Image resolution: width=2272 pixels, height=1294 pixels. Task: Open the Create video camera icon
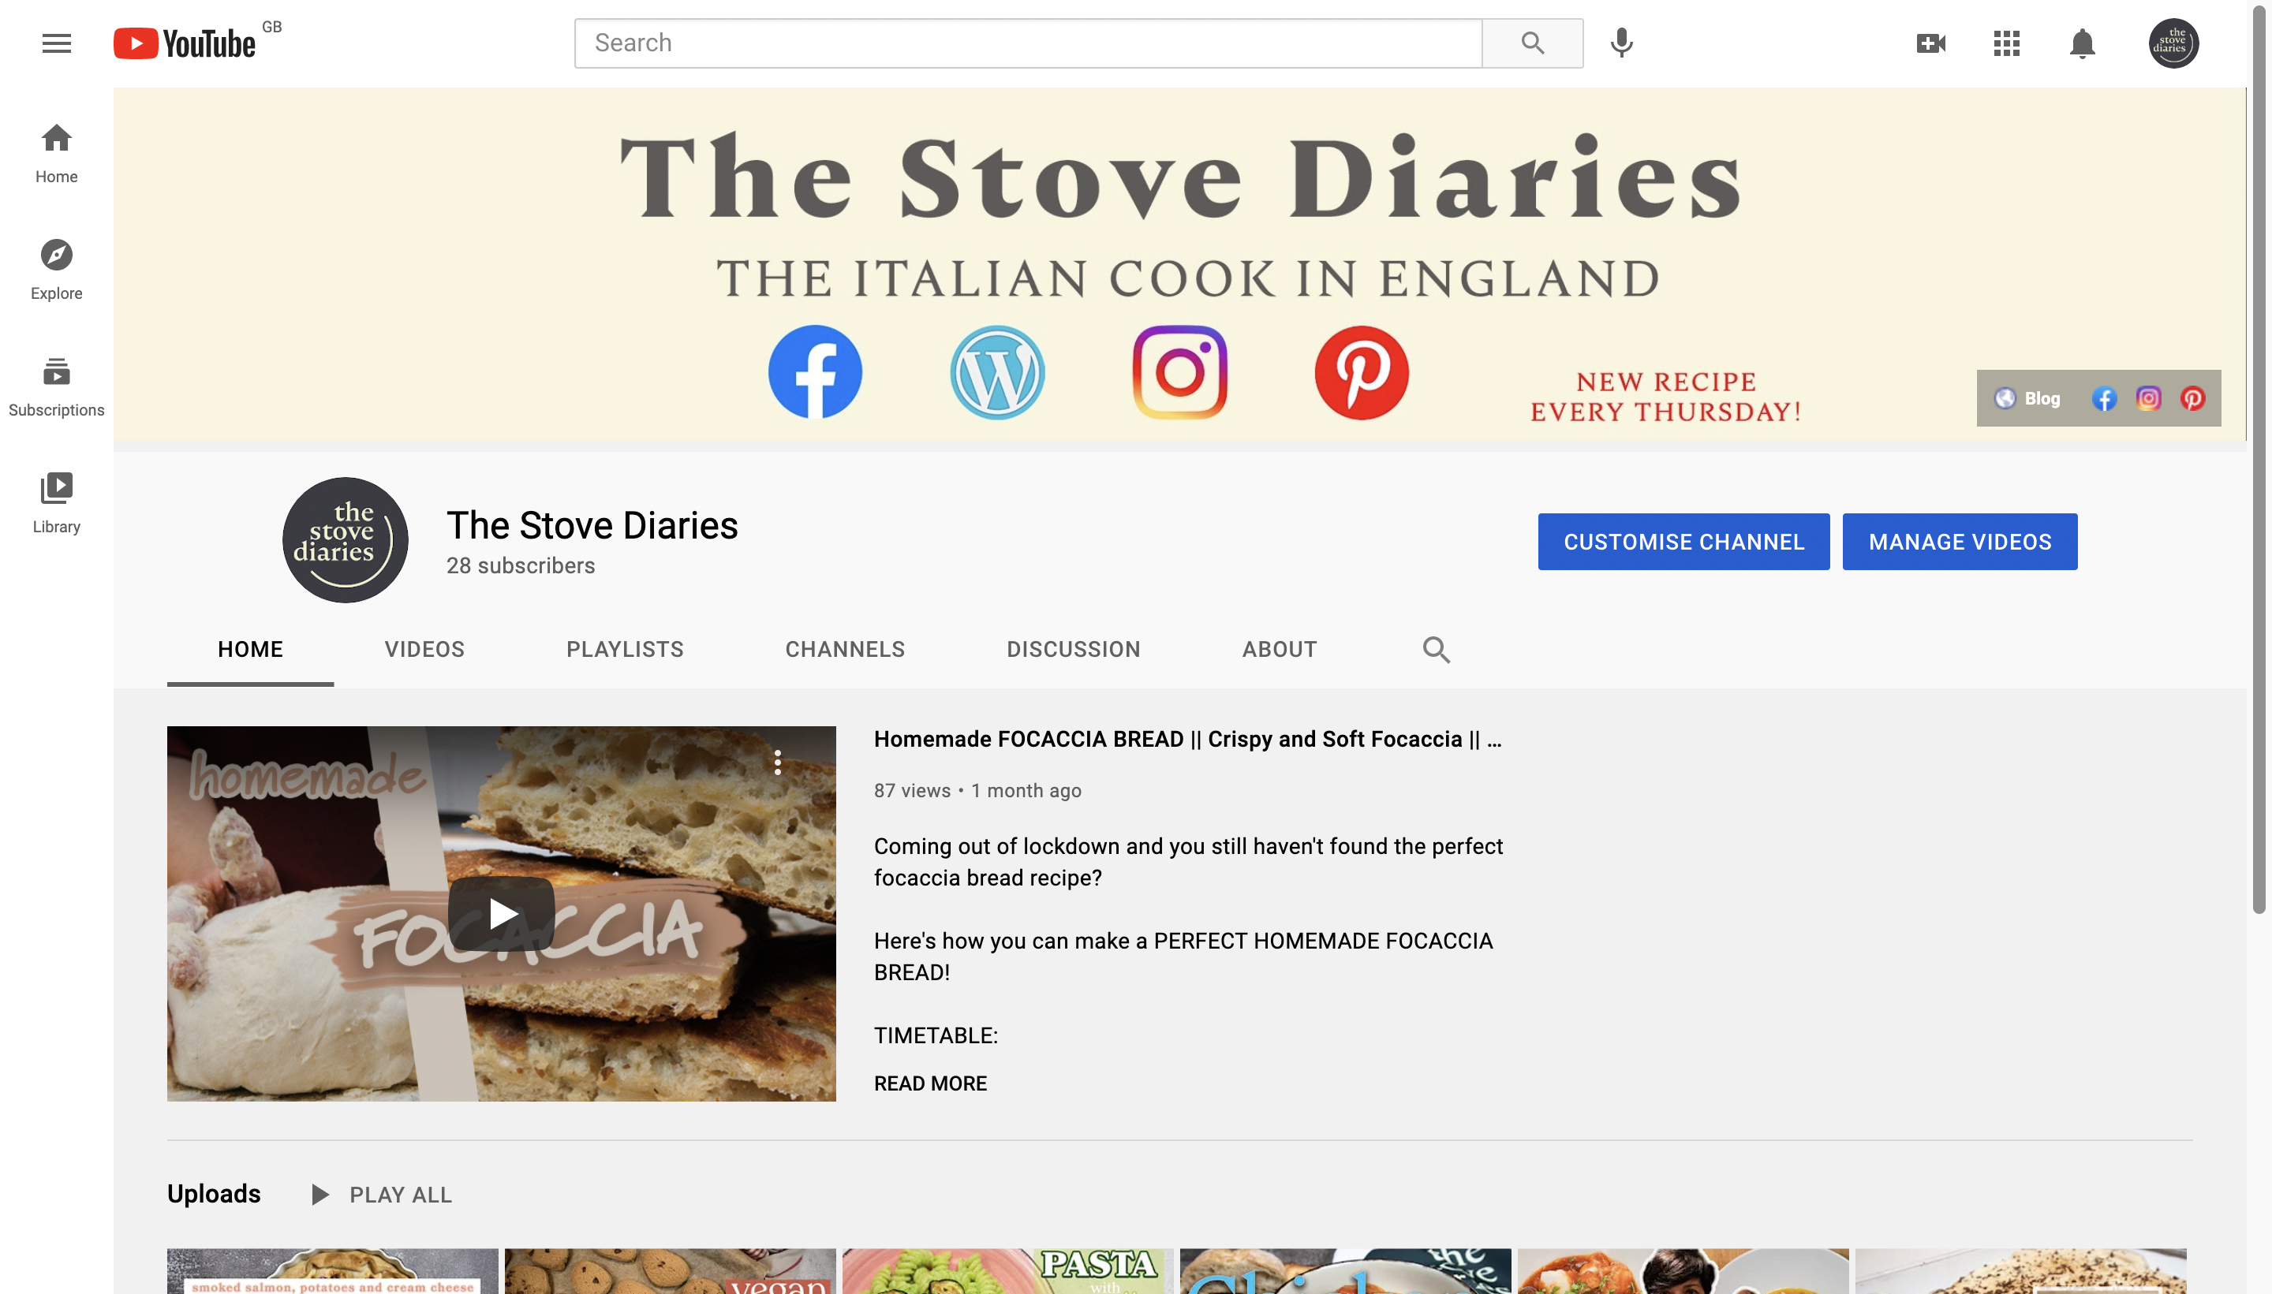point(1930,43)
